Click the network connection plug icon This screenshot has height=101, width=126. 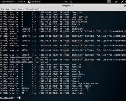[122, 2]
